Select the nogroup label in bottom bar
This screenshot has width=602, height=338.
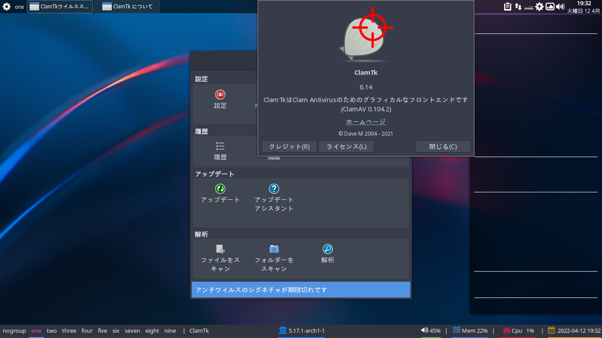click(14, 331)
